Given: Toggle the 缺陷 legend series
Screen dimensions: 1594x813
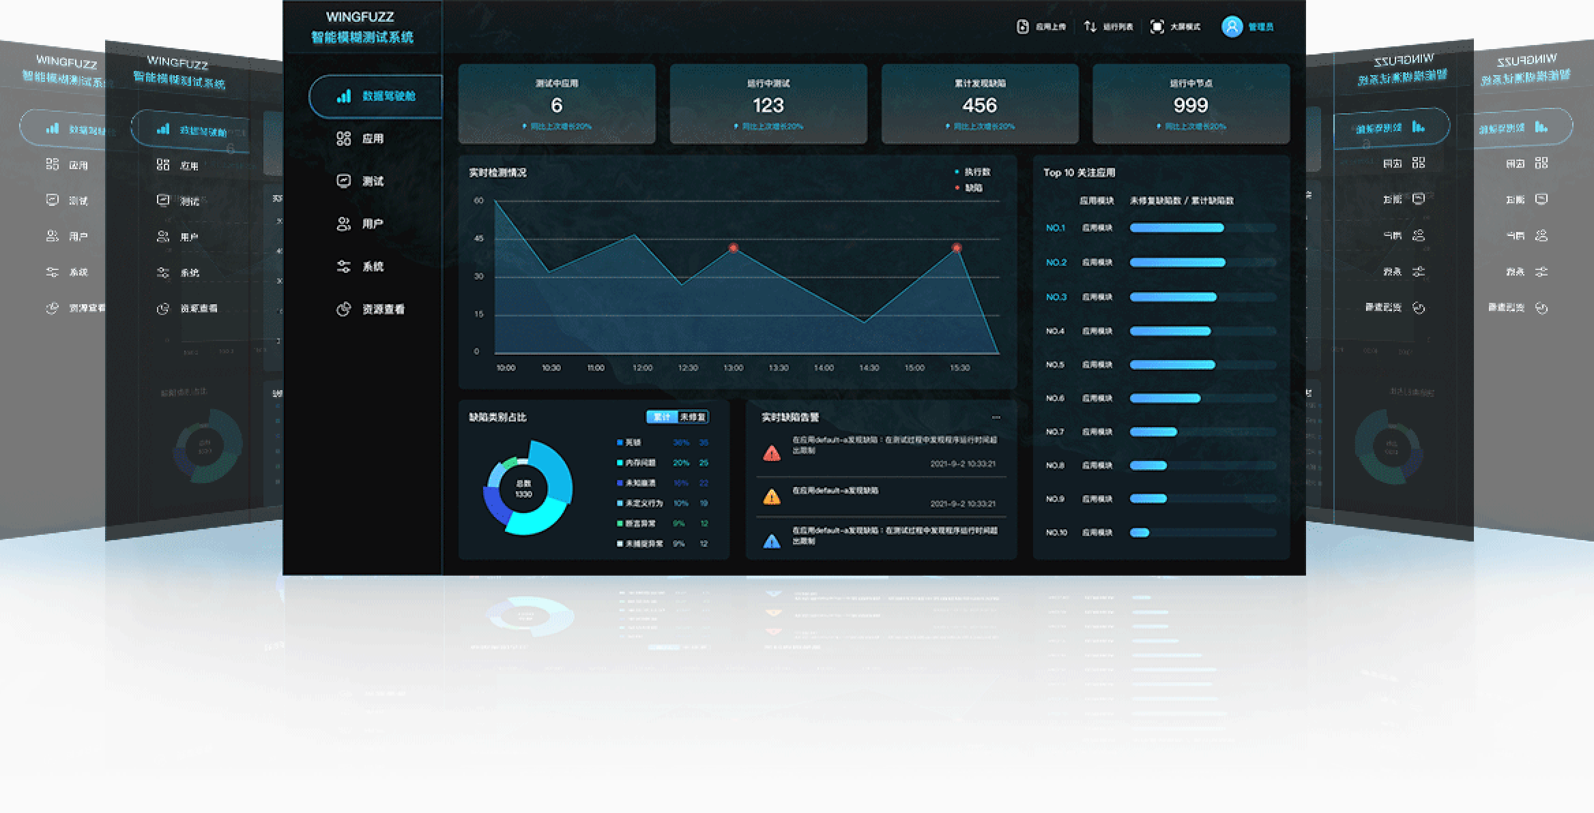Looking at the screenshot, I should pyautogui.click(x=969, y=188).
